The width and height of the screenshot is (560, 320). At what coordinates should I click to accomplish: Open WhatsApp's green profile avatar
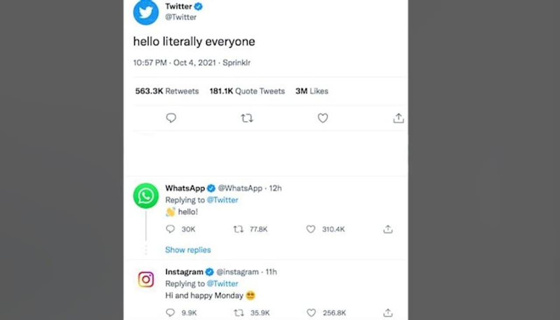tap(146, 196)
